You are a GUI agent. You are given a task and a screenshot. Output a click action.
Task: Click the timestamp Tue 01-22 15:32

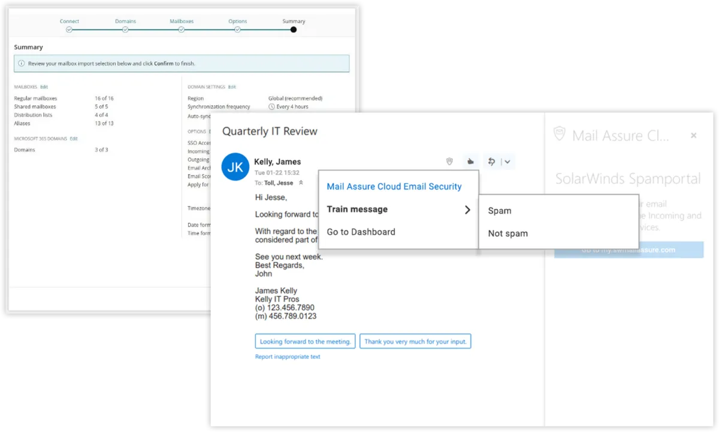pos(277,173)
